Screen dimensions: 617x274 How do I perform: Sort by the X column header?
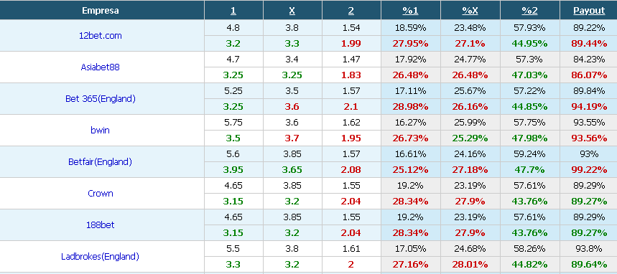pyautogui.click(x=292, y=11)
